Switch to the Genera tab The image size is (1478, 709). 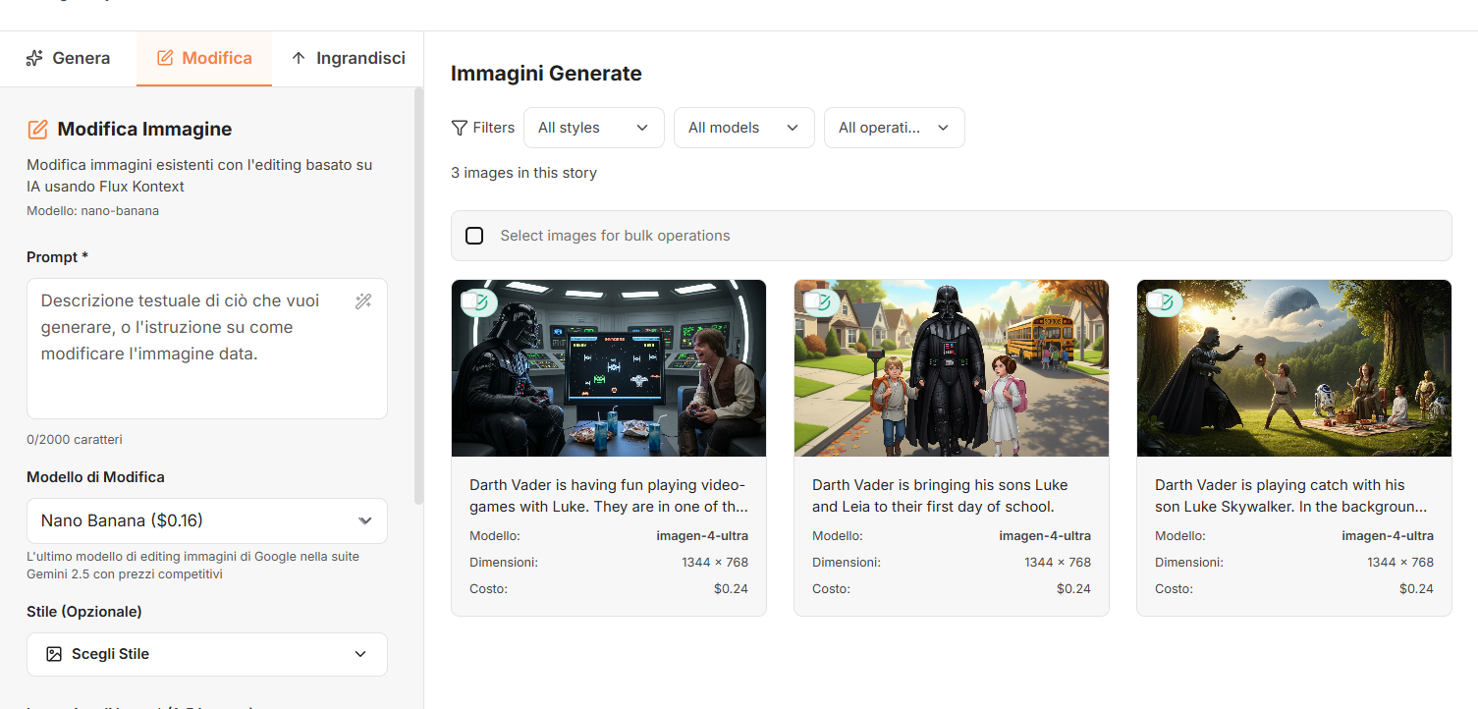pyautogui.click(x=68, y=58)
